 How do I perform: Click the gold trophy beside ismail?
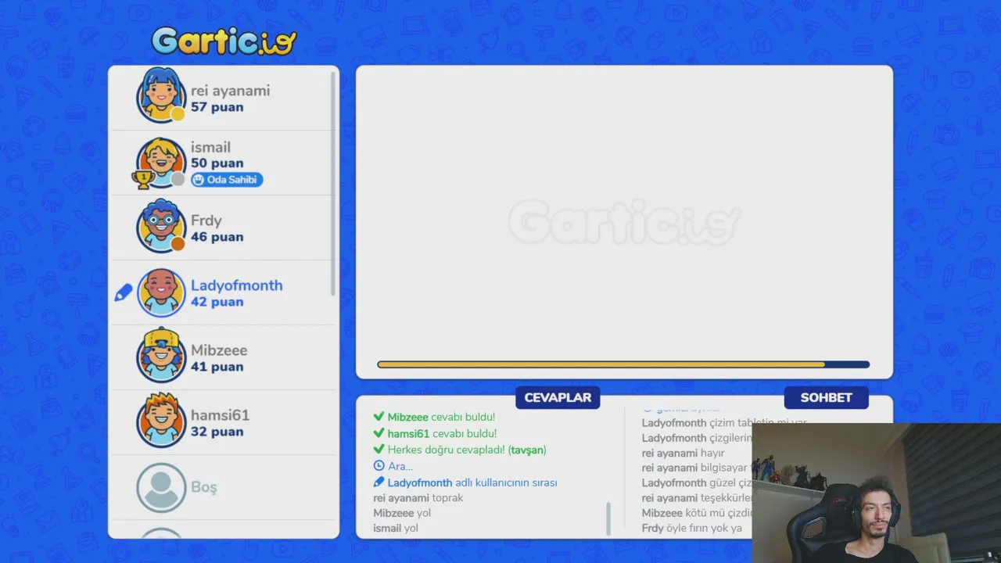click(143, 180)
